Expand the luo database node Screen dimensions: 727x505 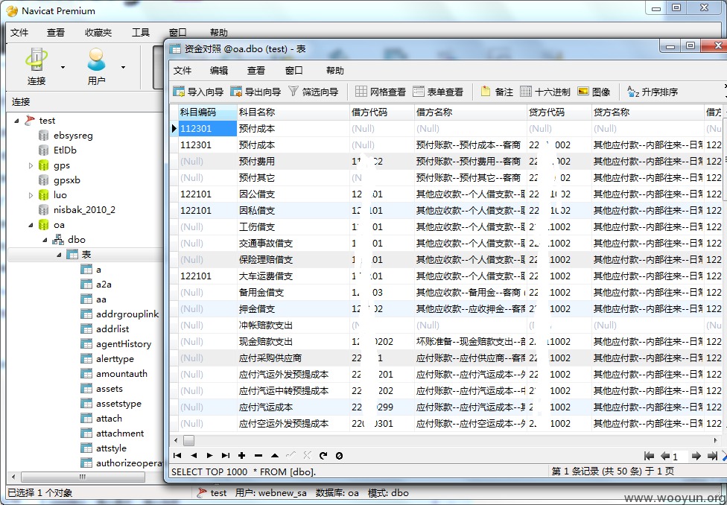(31, 195)
